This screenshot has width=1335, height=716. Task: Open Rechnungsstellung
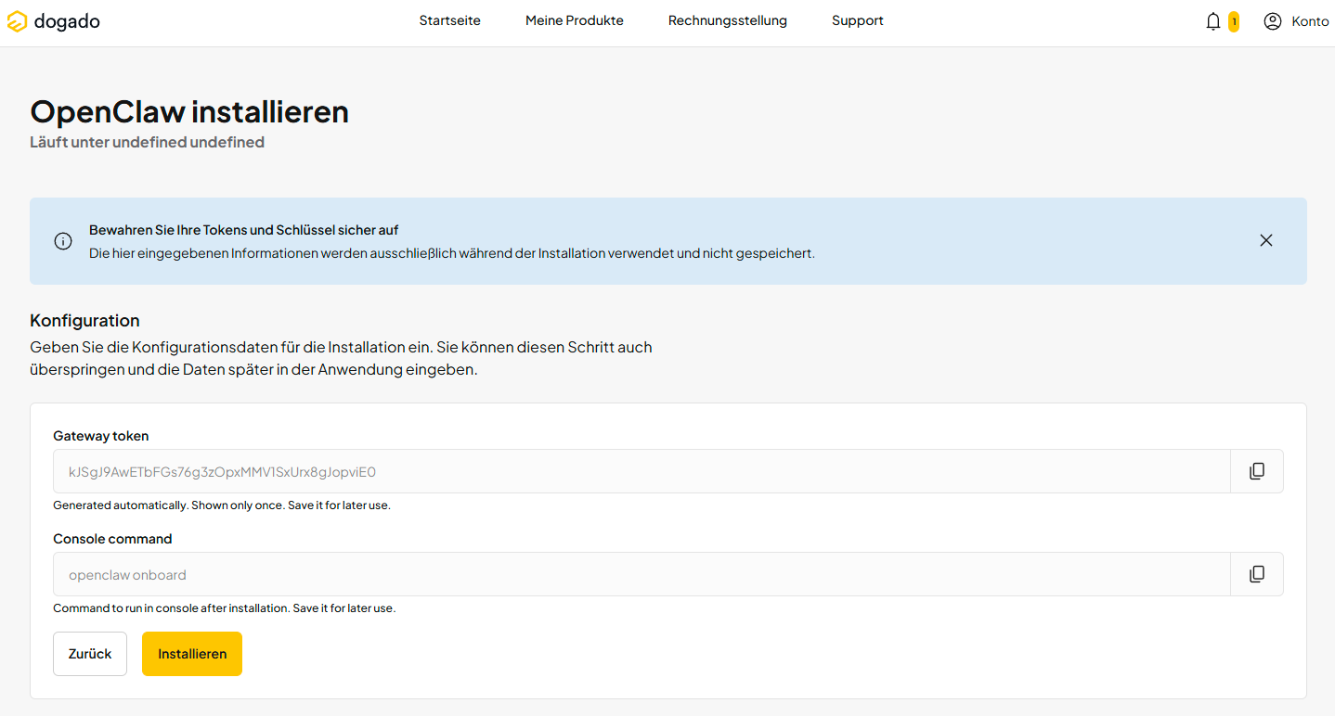pyautogui.click(x=728, y=20)
